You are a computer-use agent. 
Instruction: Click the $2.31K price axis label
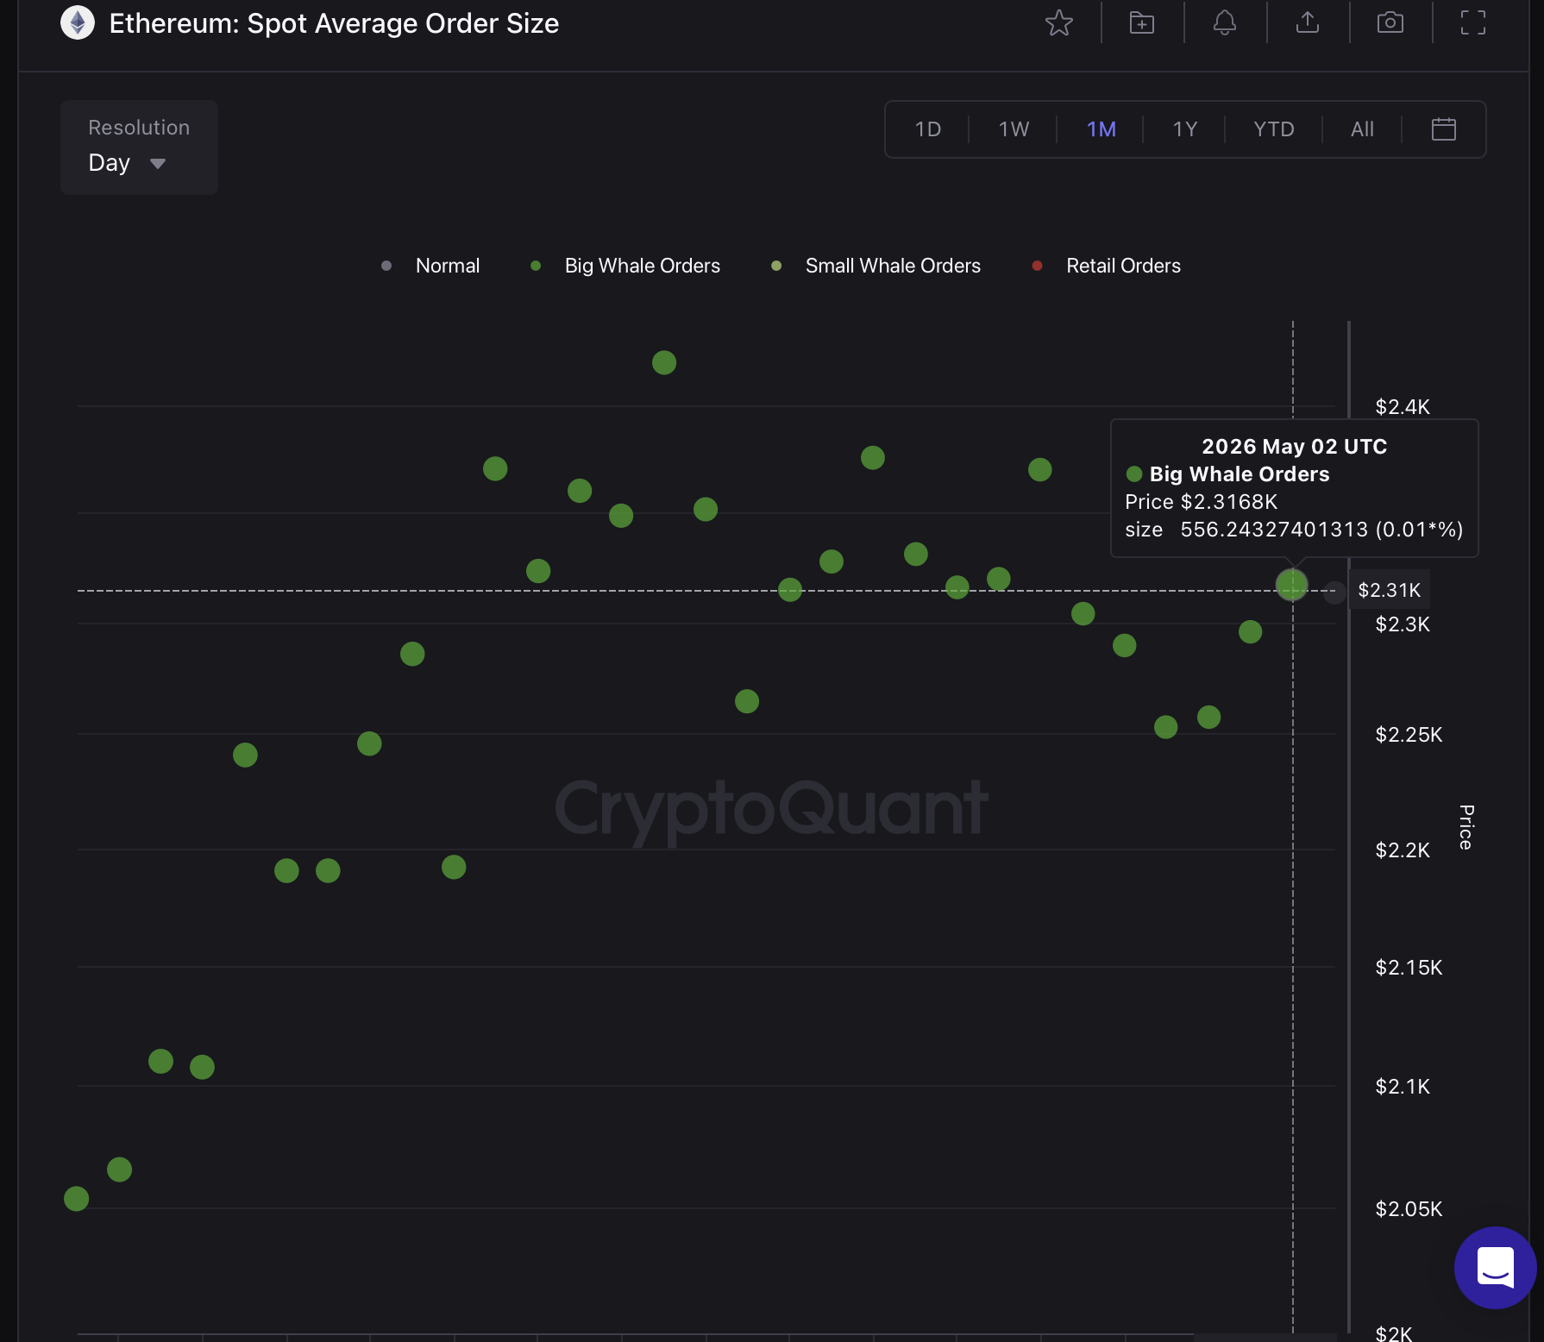click(x=1389, y=590)
